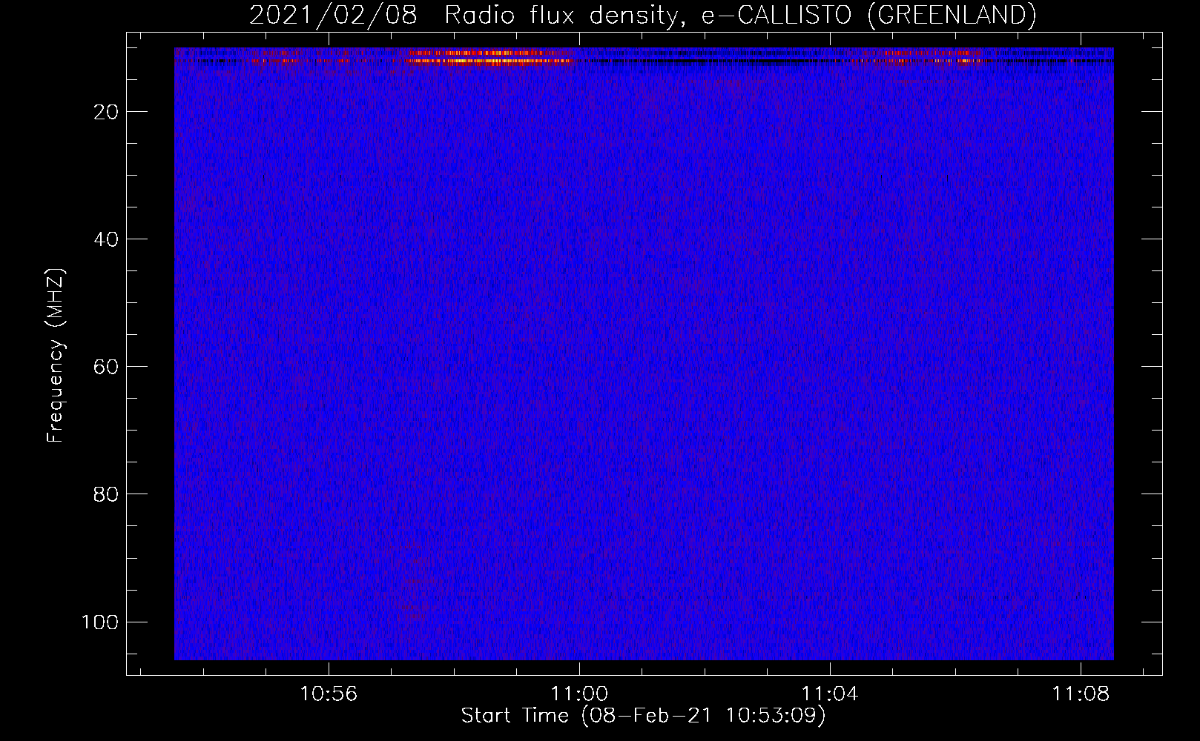Click the time tick label '11:08'
This screenshot has width=1200, height=741.
click(x=1081, y=694)
